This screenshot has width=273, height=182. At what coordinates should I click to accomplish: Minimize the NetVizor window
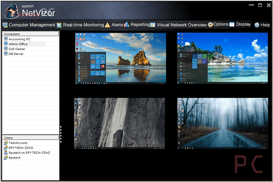[x=251, y=5]
